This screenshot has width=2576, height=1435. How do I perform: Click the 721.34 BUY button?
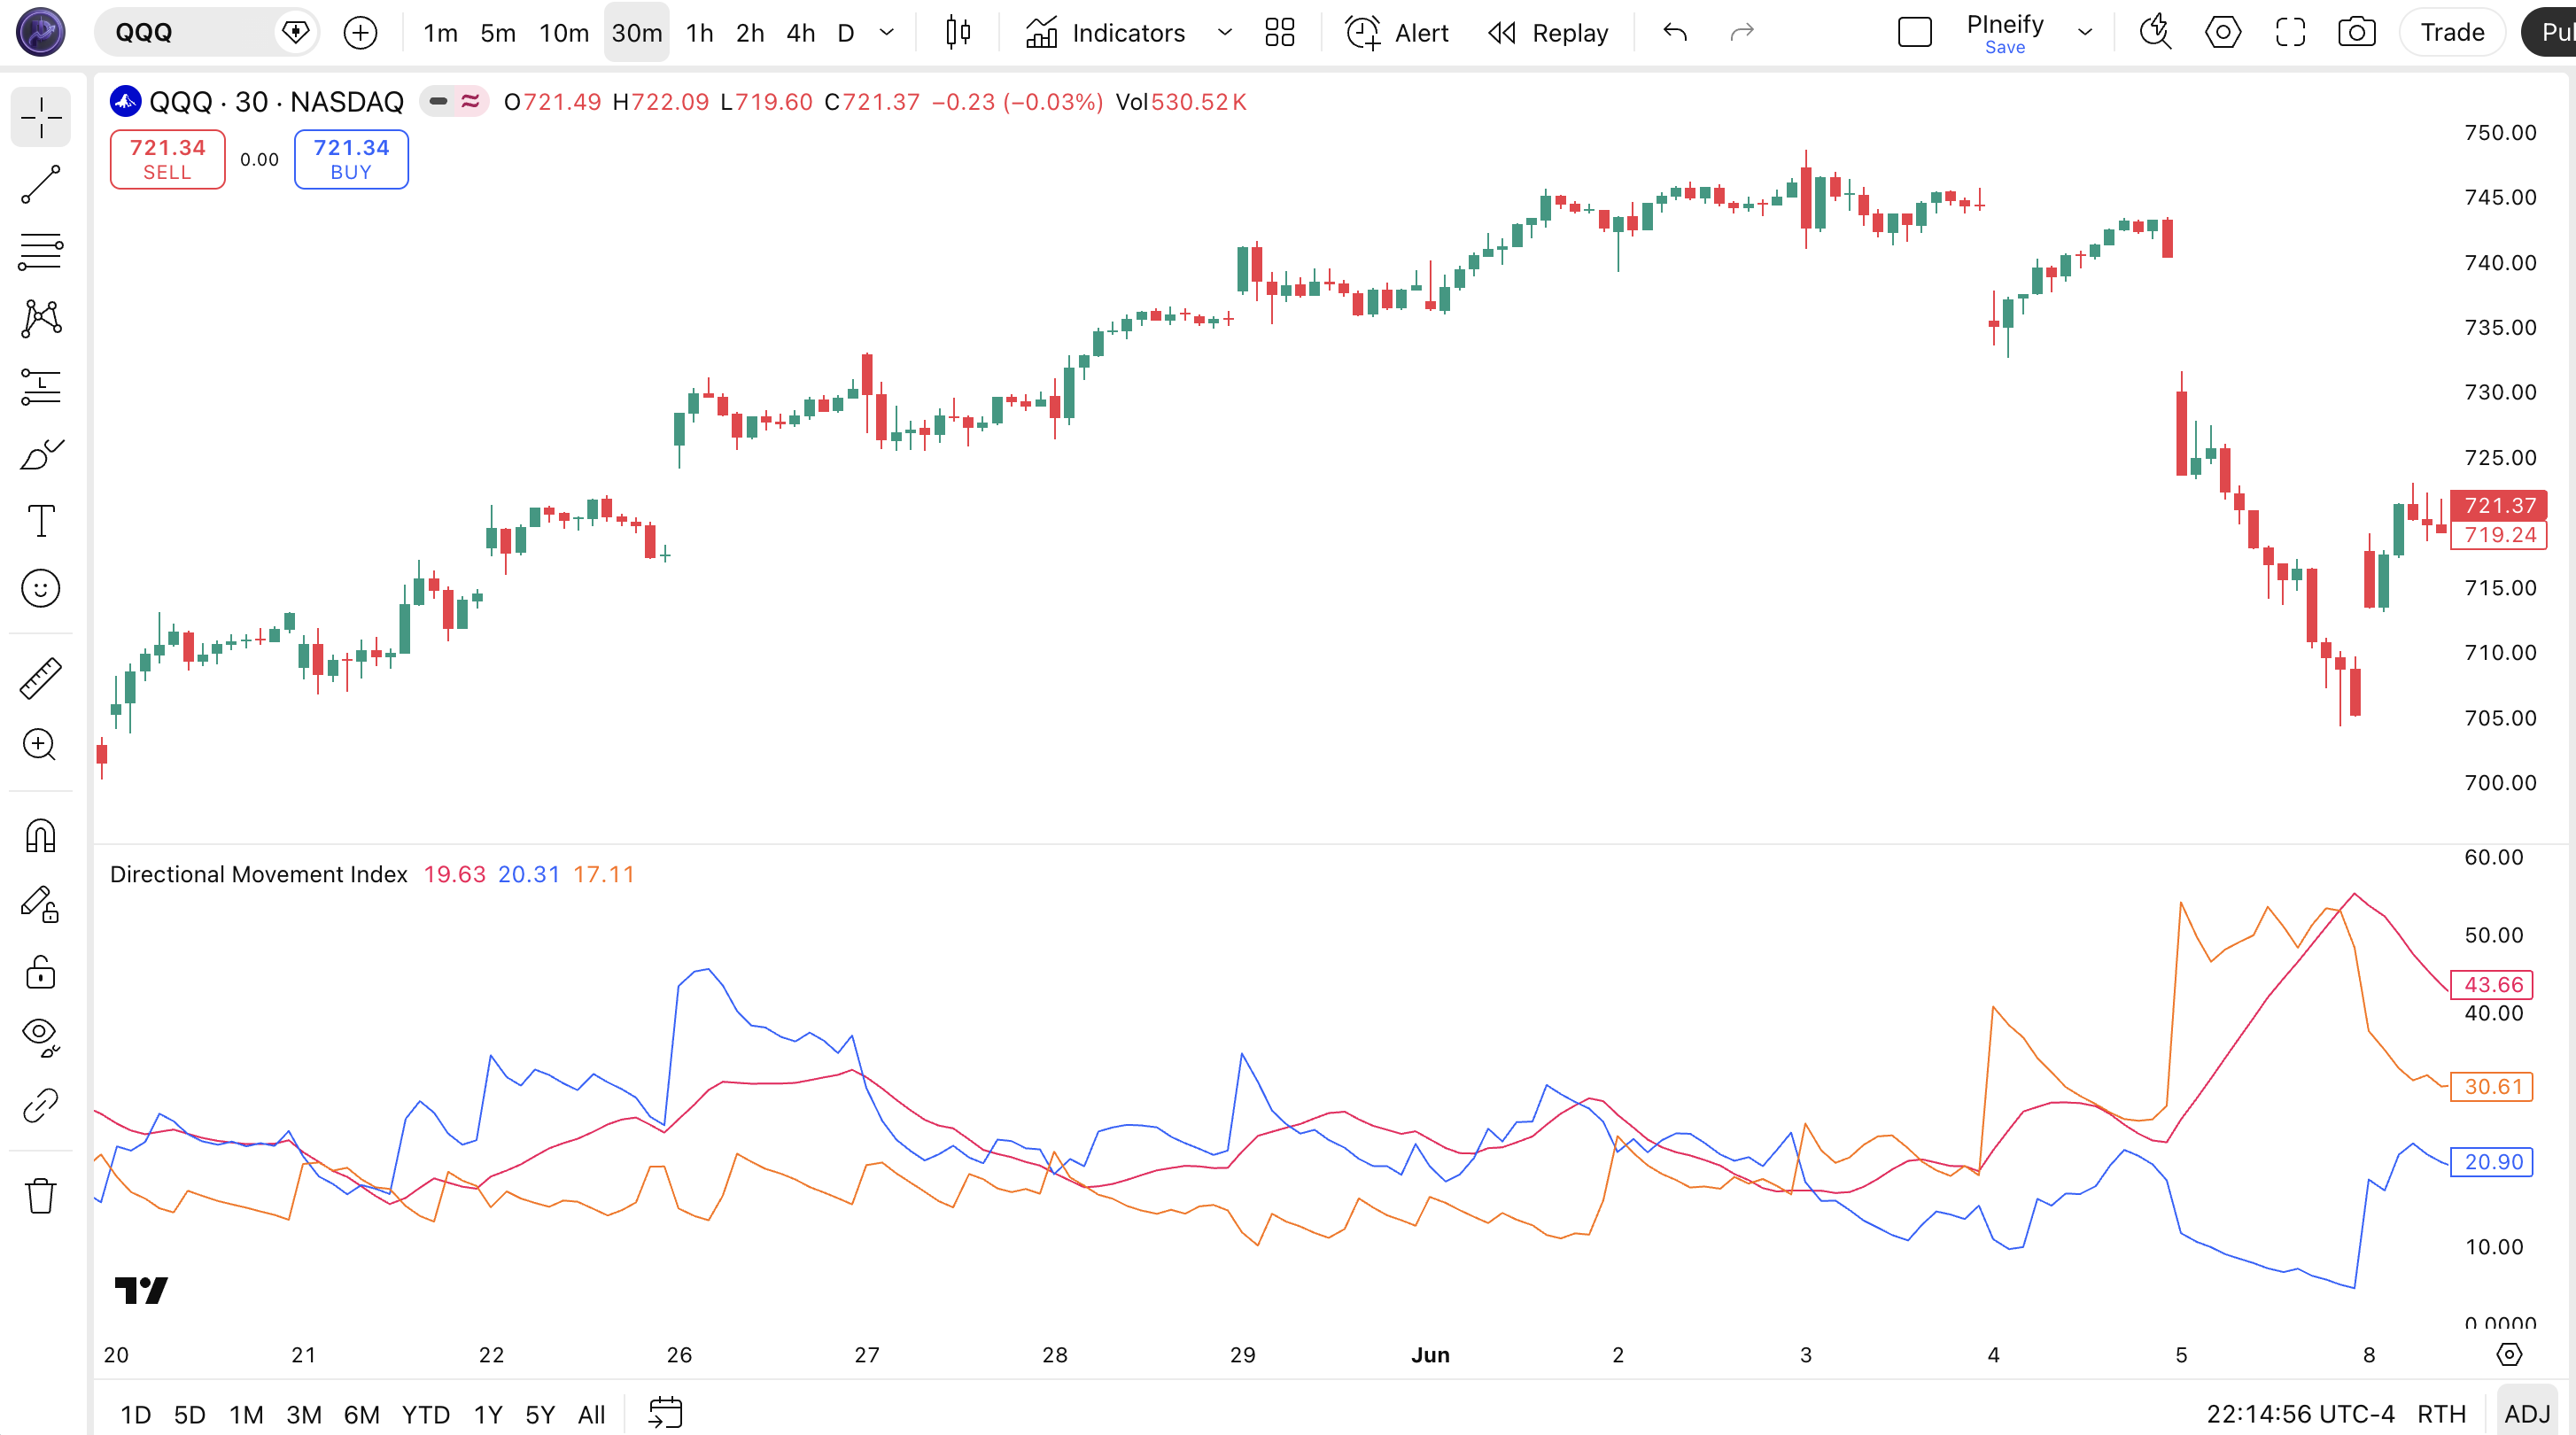tap(351, 159)
